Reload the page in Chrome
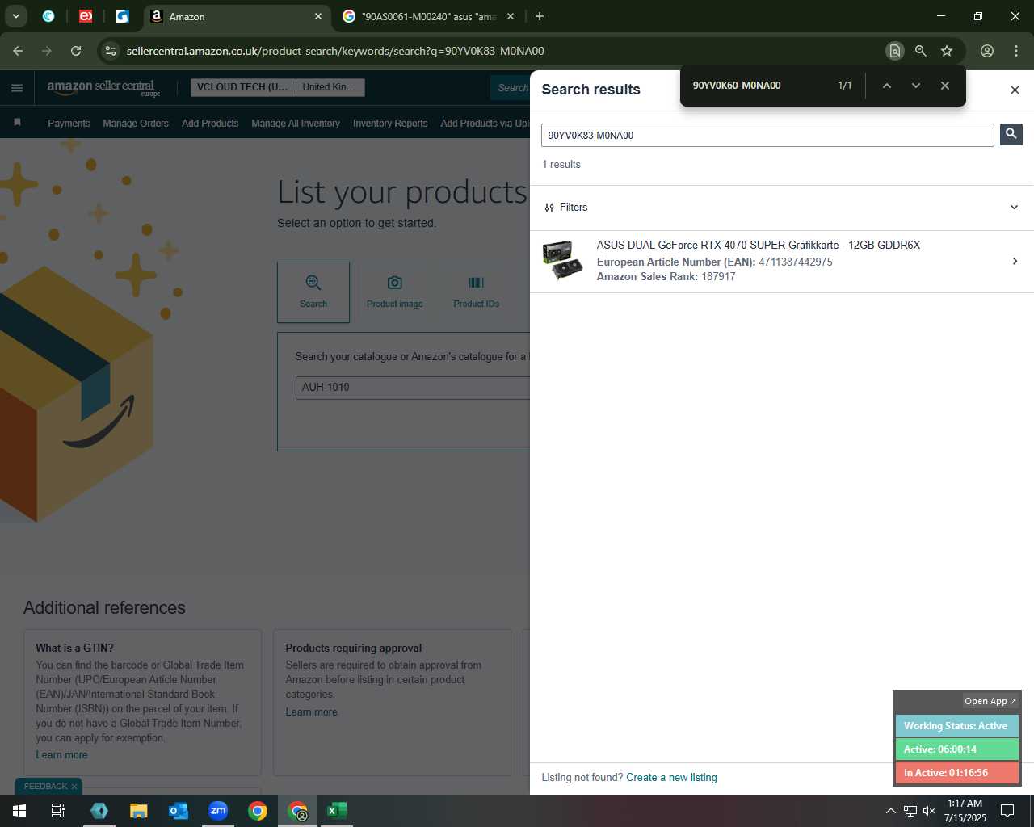 click(x=76, y=51)
